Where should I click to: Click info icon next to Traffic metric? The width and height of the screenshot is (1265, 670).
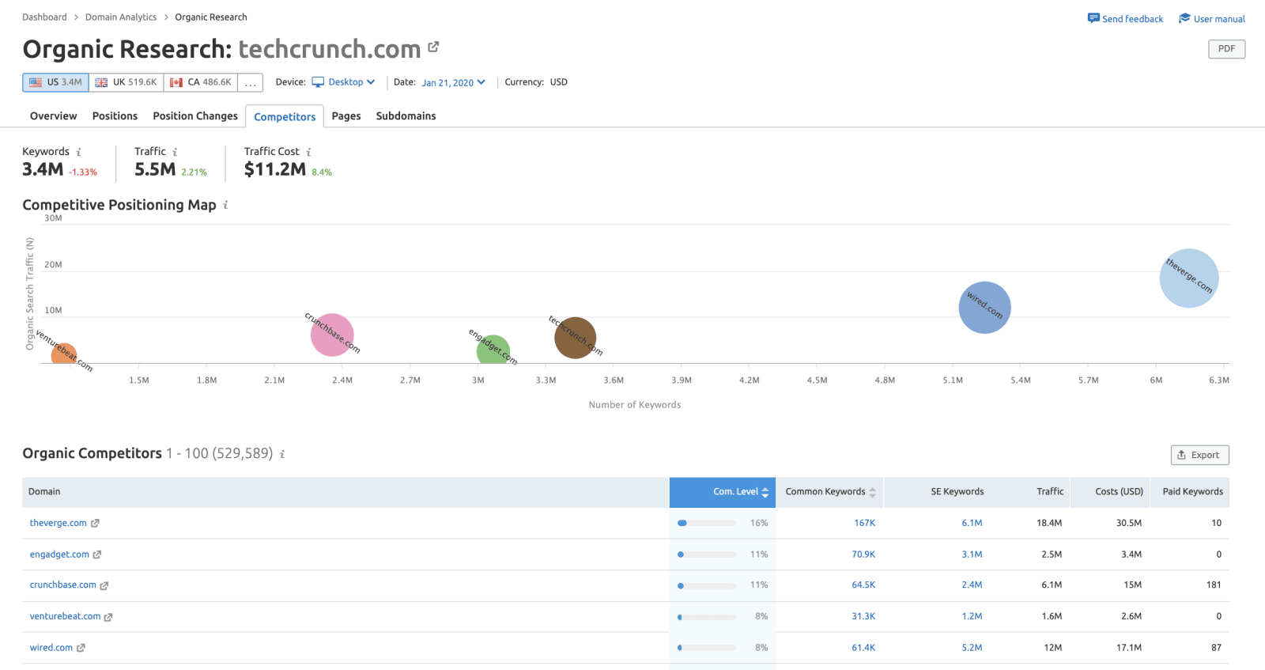[175, 152]
